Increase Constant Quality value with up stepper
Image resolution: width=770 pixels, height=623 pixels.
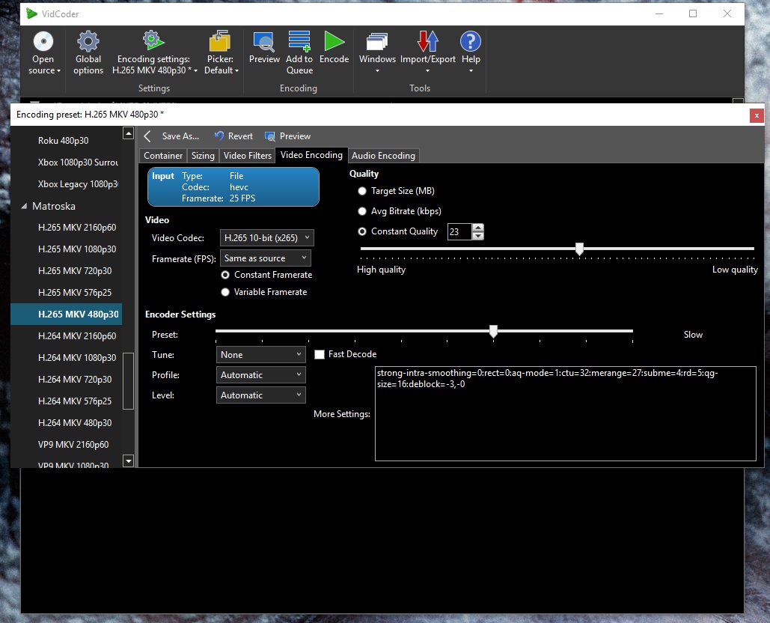[478, 228]
